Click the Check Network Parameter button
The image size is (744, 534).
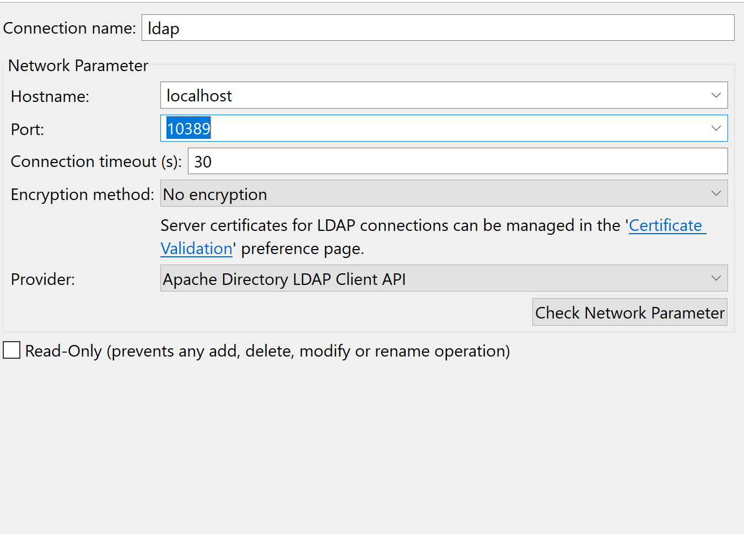coord(629,312)
